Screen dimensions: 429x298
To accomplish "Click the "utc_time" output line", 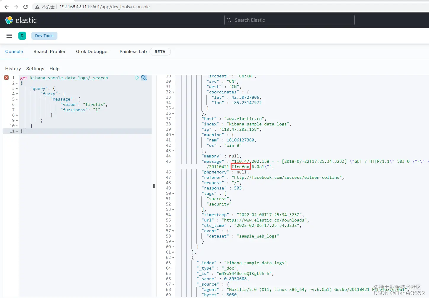I will tap(252, 225).
